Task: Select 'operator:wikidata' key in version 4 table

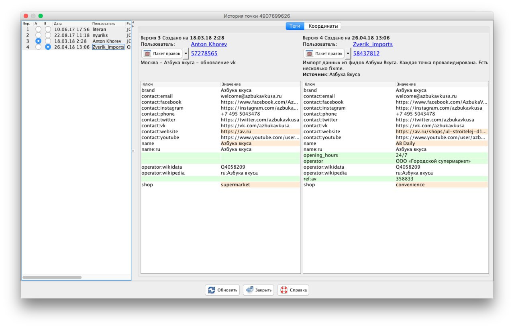Action: point(349,167)
